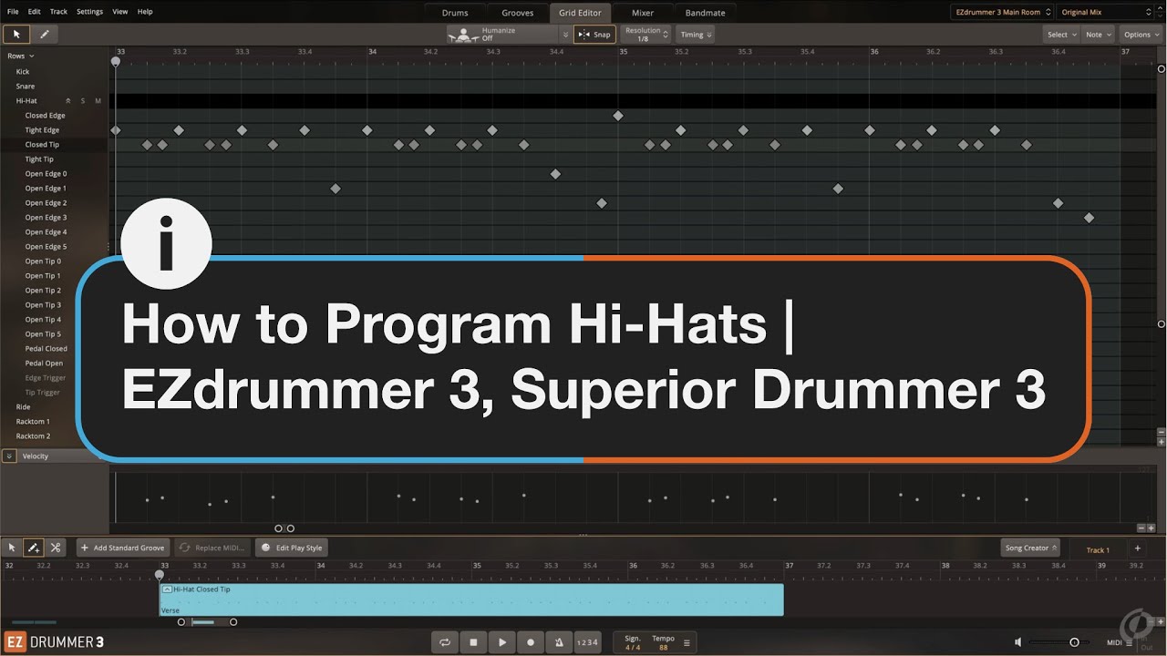Open the View menu
Viewport: 1167px width, 656px height.
[119, 12]
